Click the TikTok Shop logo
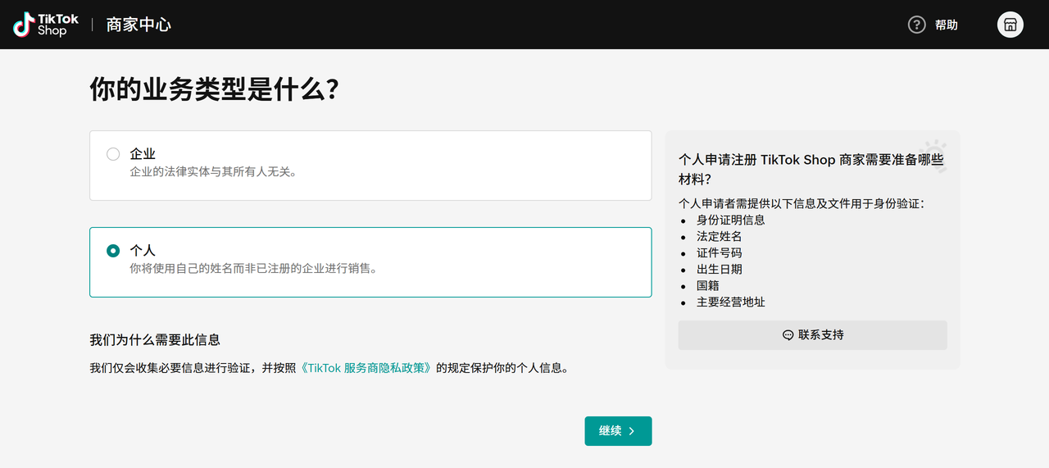The width and height of the screenshot is (1049, 468). click(x=46, y=25)
